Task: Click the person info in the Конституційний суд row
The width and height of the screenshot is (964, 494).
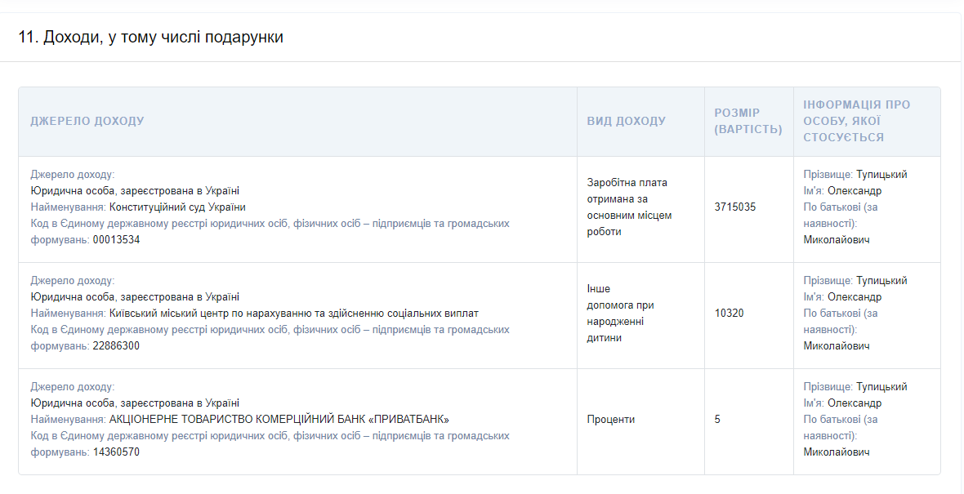Action: point(855,207)
